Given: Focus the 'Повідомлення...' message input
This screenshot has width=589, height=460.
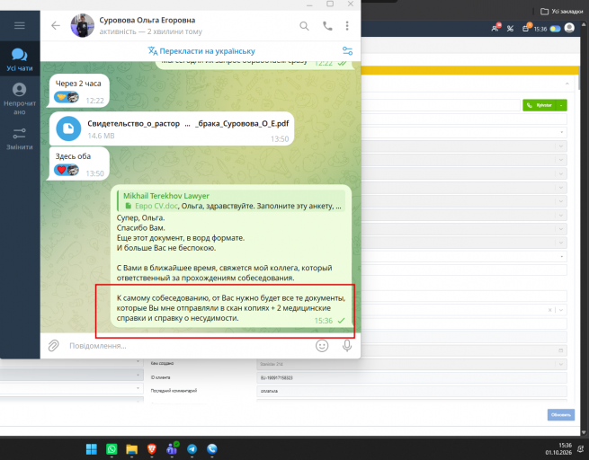Looking at the screenshot, I should click(188, 346).
